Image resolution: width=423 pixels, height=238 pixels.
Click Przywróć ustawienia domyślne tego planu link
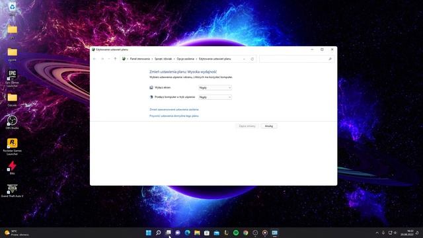[x=174, y=116]
